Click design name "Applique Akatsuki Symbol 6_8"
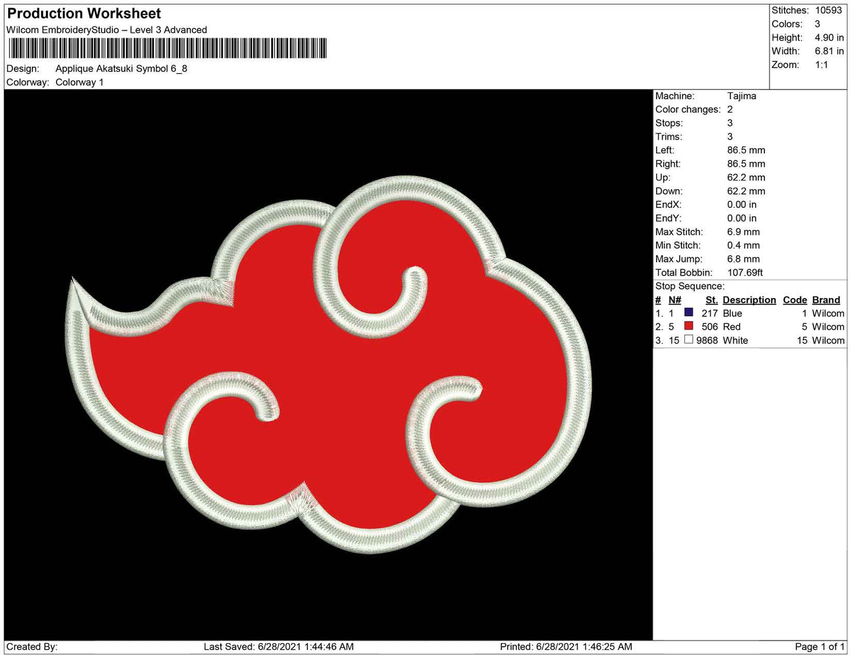 (x=121, y=68)
